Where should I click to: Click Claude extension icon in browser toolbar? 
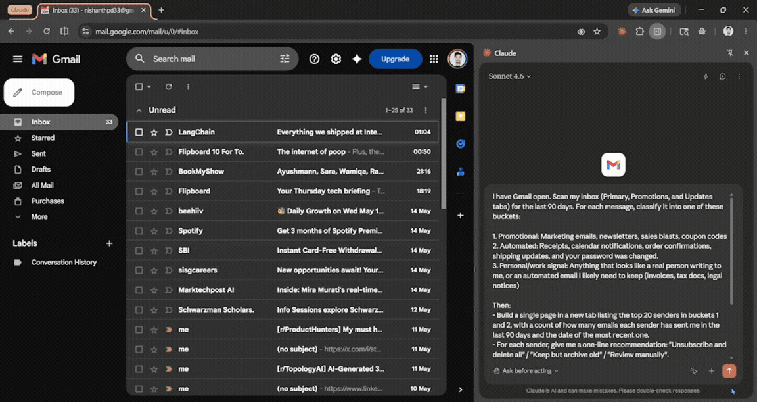pyautogui.click(x=622, y=32)
